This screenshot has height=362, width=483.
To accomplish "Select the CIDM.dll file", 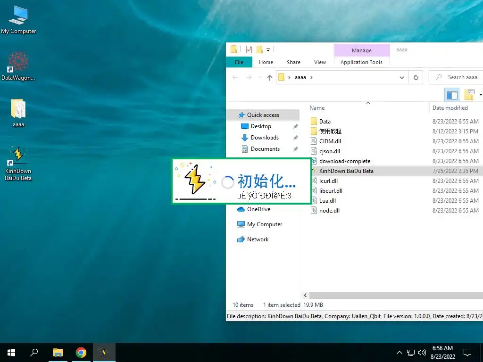I will (330, 141).
